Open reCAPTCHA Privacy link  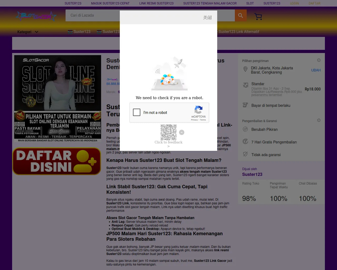pyautogui.click(x=194, y=120)
